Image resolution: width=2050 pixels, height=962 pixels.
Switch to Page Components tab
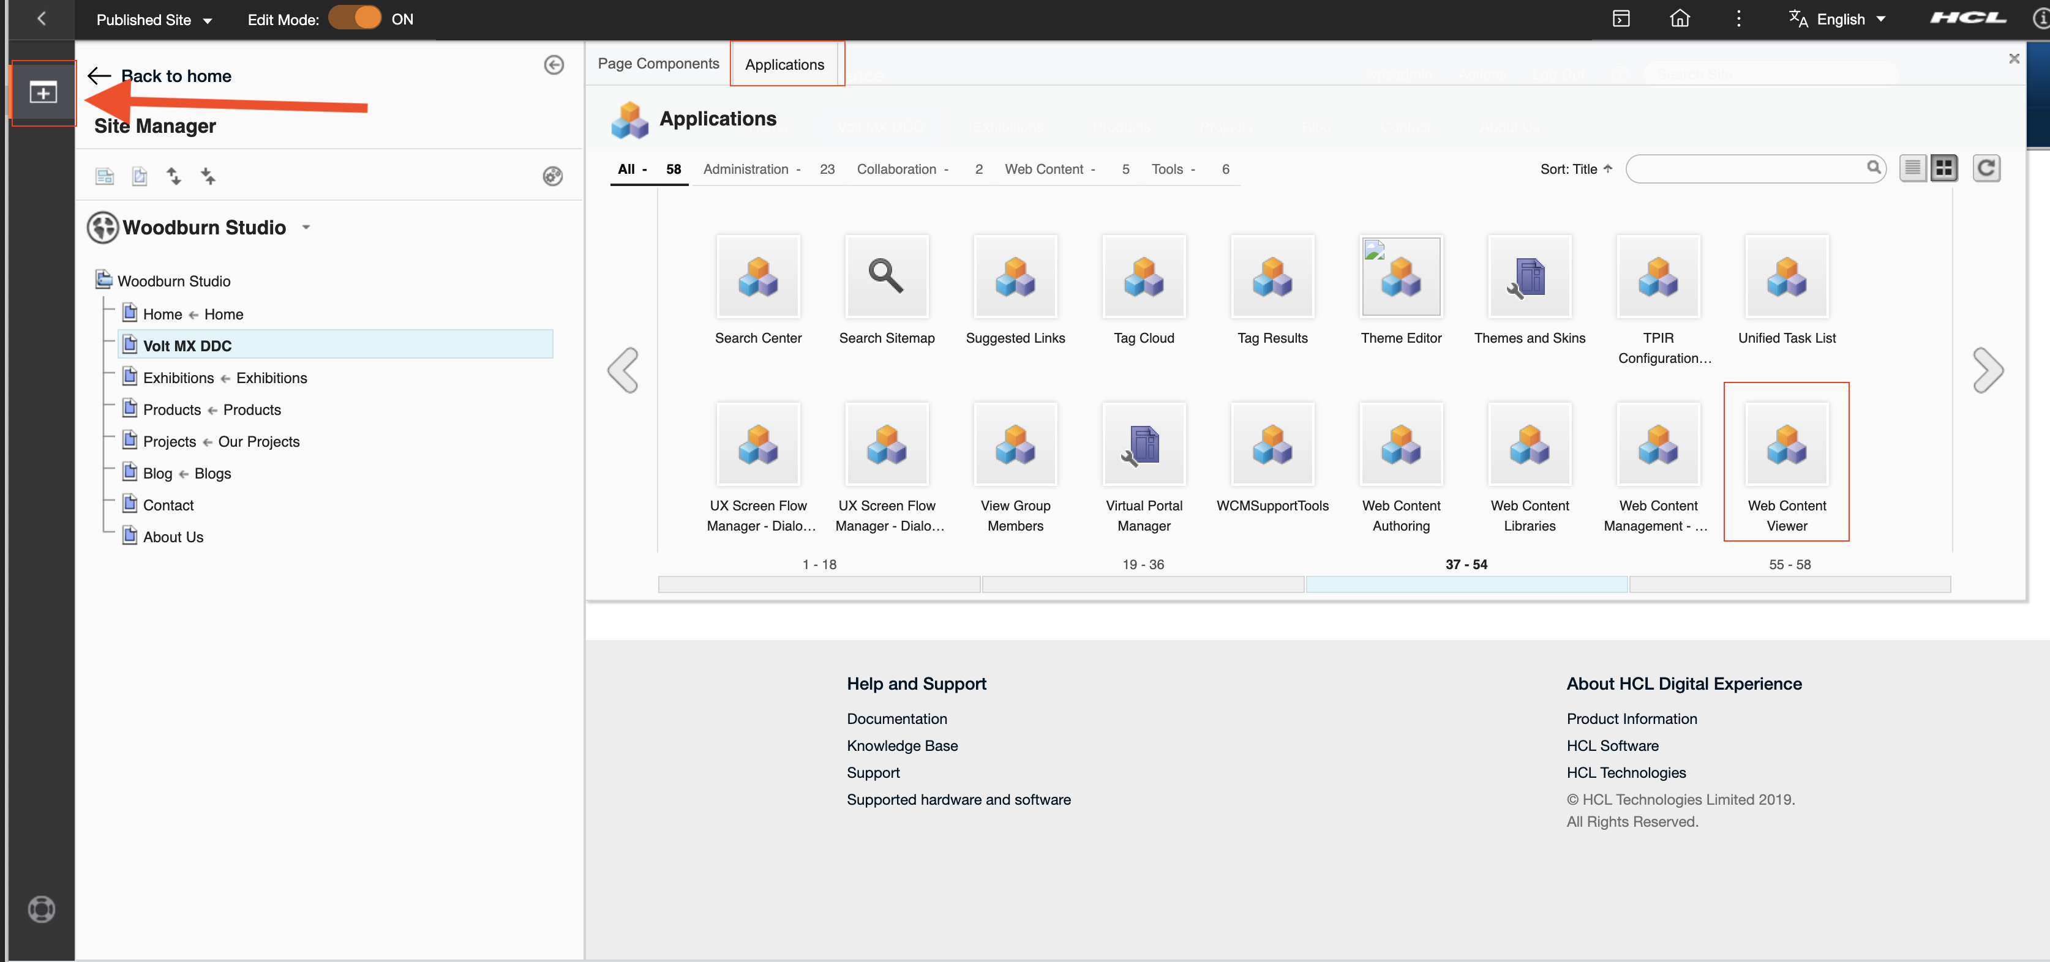pyautogui.click(x=658, y=64)
